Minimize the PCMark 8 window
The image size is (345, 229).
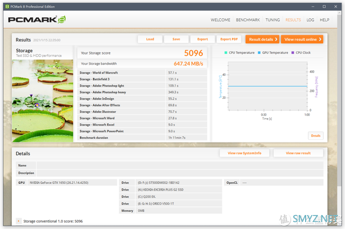pos(313,6)
